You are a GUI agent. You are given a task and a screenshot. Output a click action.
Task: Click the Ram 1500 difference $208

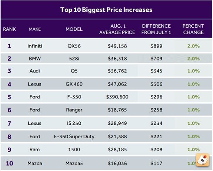coord(156,149)
